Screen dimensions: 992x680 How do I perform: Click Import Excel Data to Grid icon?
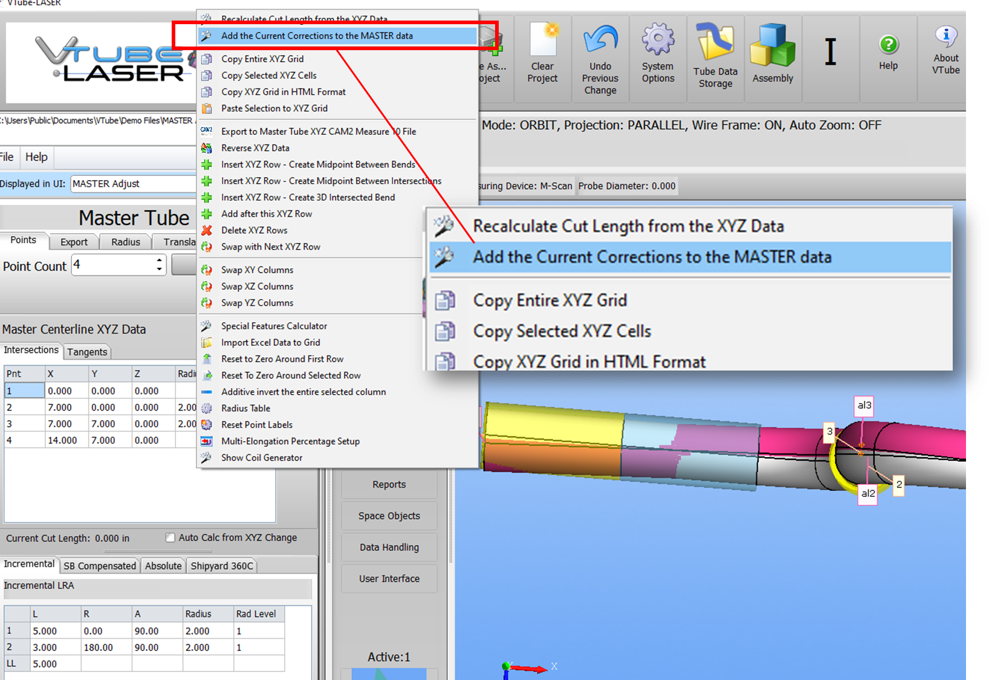point(207,342)
